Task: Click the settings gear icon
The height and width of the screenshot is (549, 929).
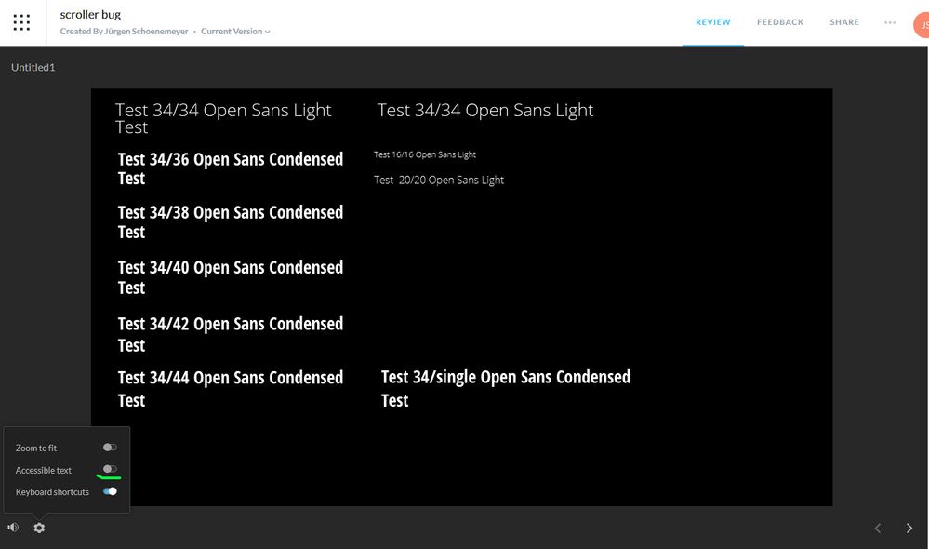Action: [x=39, y=528]
